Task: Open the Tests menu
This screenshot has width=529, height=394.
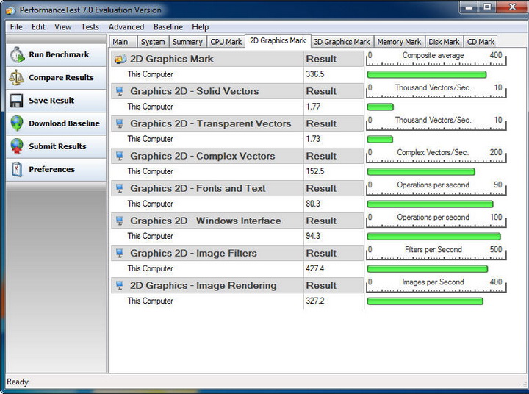Action: pos(90,26)
